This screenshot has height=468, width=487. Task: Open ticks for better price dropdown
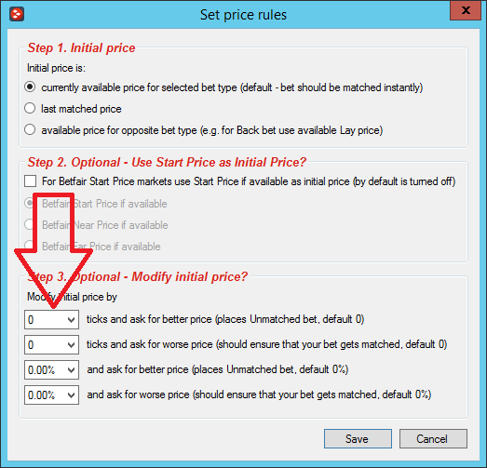click(51, 319)
